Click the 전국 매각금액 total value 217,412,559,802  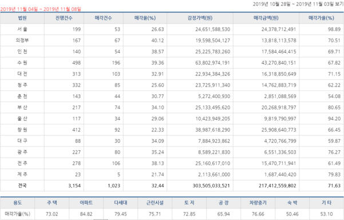coord(277,186)
